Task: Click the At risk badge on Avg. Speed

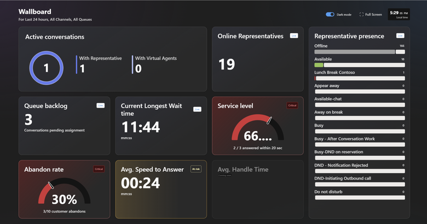Action: tap(196, 169)
